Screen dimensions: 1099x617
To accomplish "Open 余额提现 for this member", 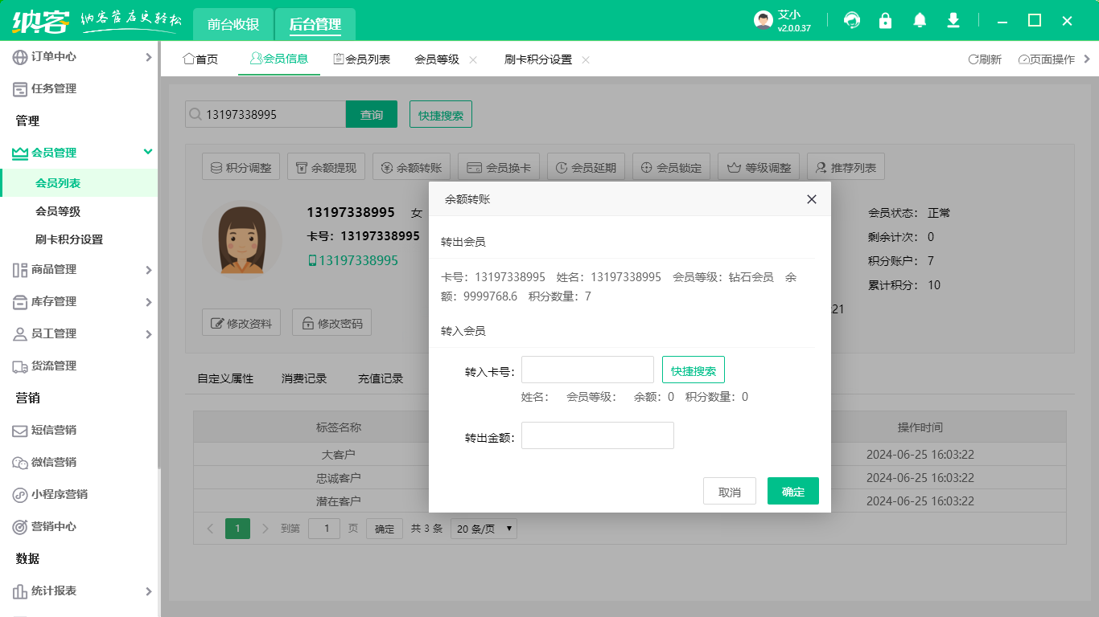I will point(325,166).
